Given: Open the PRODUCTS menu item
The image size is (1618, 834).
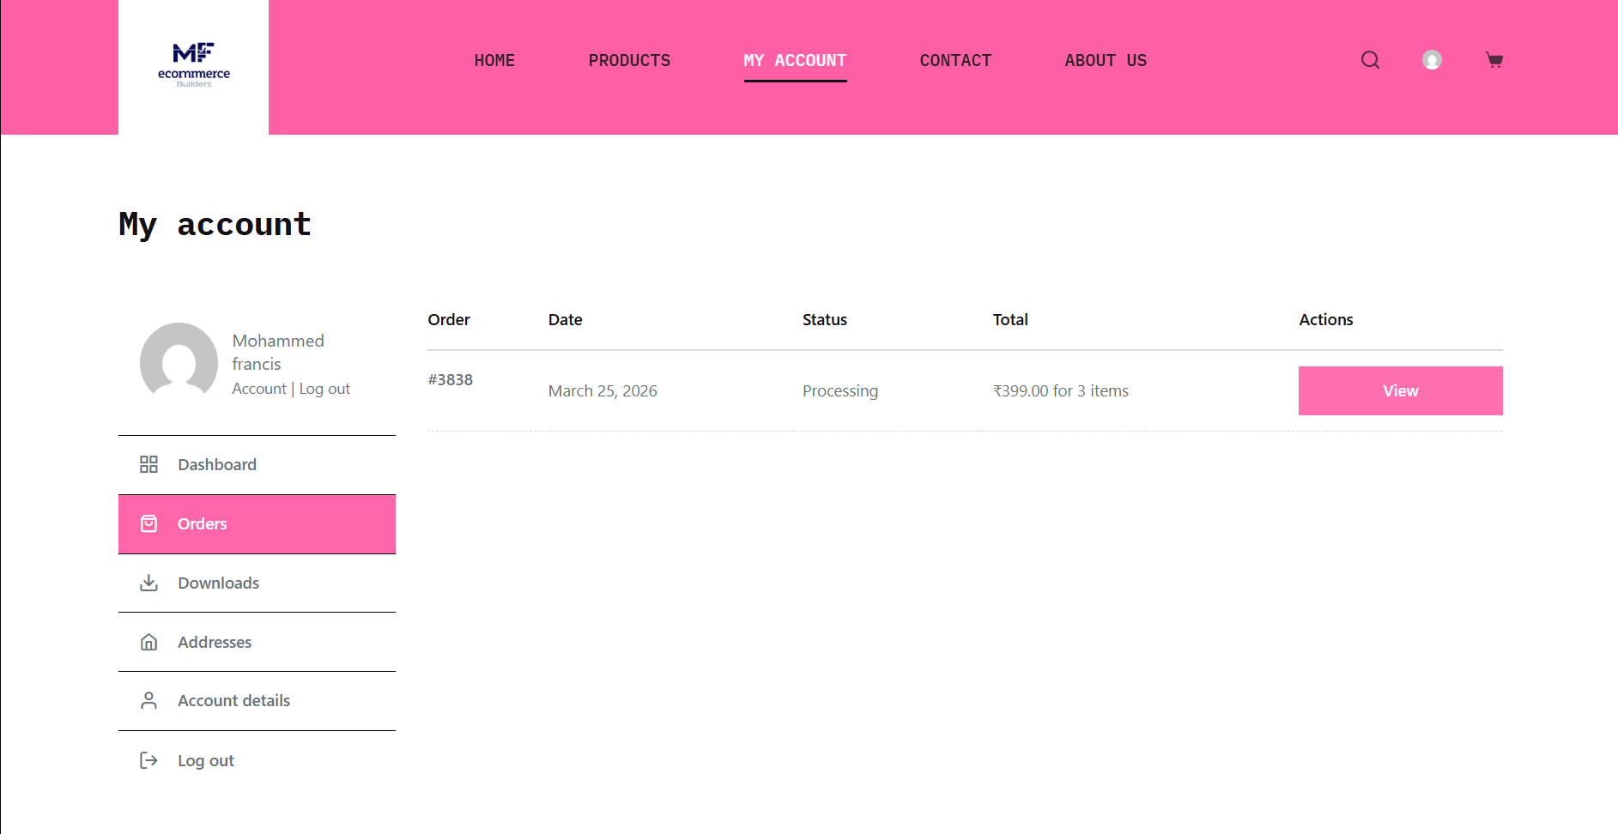Looking at the screenshot, I should point(629,61).
